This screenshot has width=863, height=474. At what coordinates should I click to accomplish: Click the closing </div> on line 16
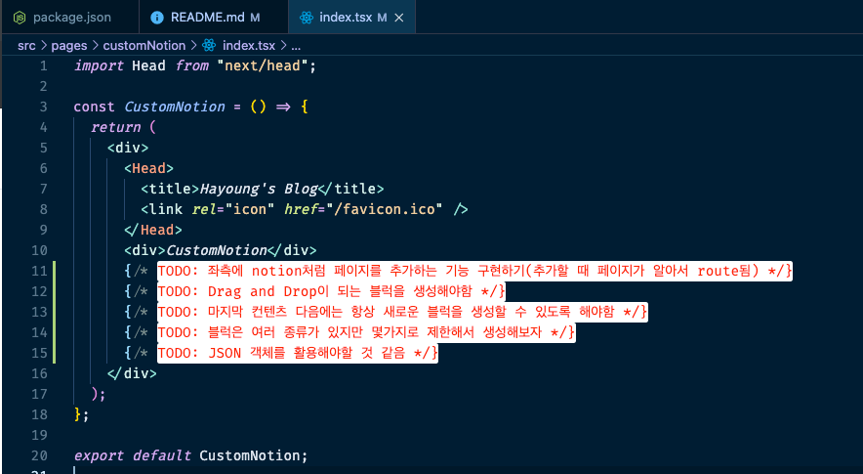pyautogui.click(x=132, y=373)
